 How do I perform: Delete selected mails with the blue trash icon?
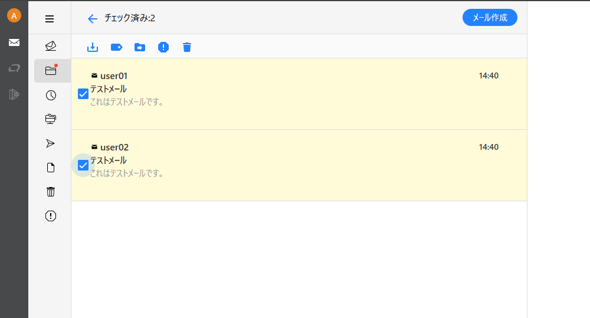pos(187,47)
